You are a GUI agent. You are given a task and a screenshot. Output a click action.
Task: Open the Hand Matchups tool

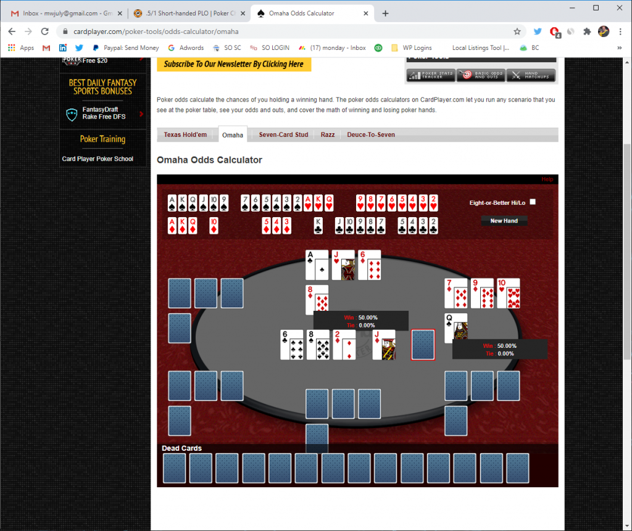531,75
